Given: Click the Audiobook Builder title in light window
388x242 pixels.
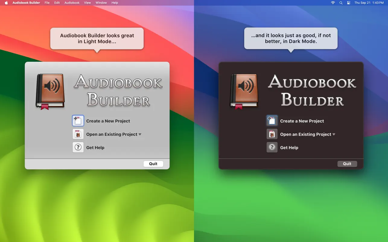Looking at the screenshot, I should (x=118, y=90).
